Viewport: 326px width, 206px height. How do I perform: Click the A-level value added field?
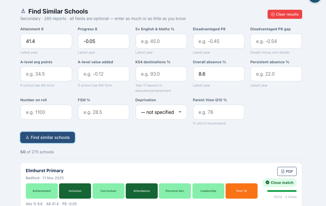[104, 74]
